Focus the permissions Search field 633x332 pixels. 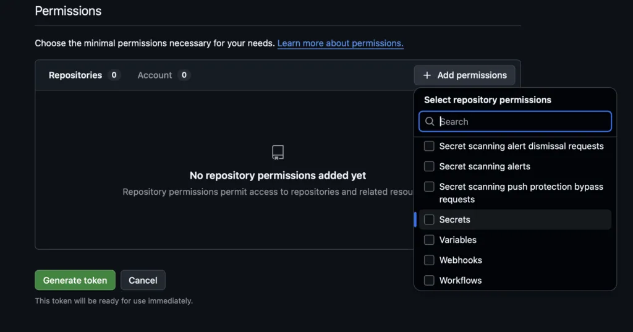coord(522,122)
